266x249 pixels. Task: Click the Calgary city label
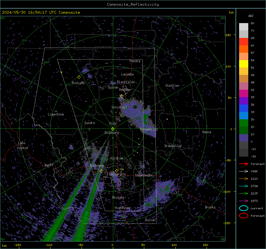(115, 174)
